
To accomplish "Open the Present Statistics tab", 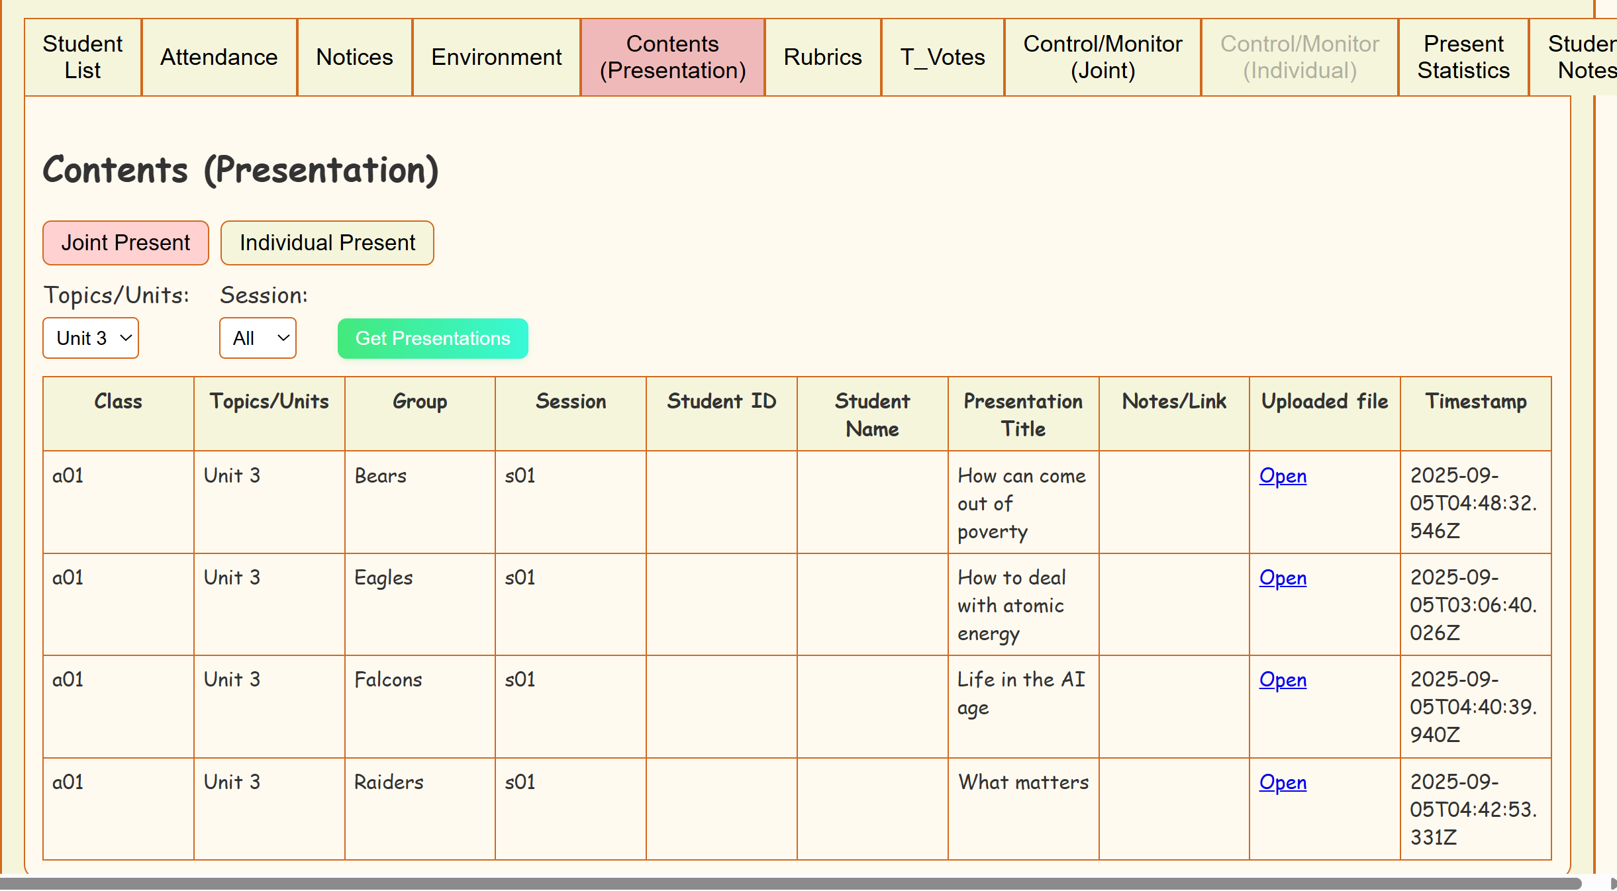I will 1463,57.
